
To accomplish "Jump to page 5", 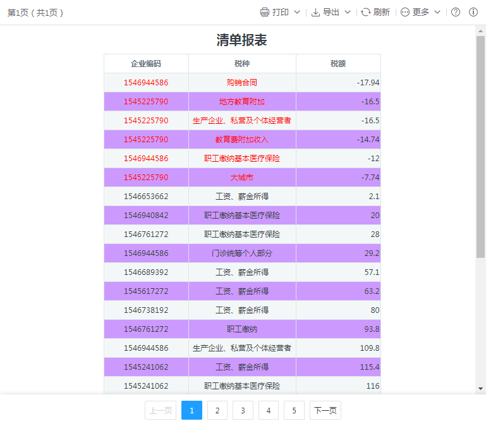I will coord(294,410).
